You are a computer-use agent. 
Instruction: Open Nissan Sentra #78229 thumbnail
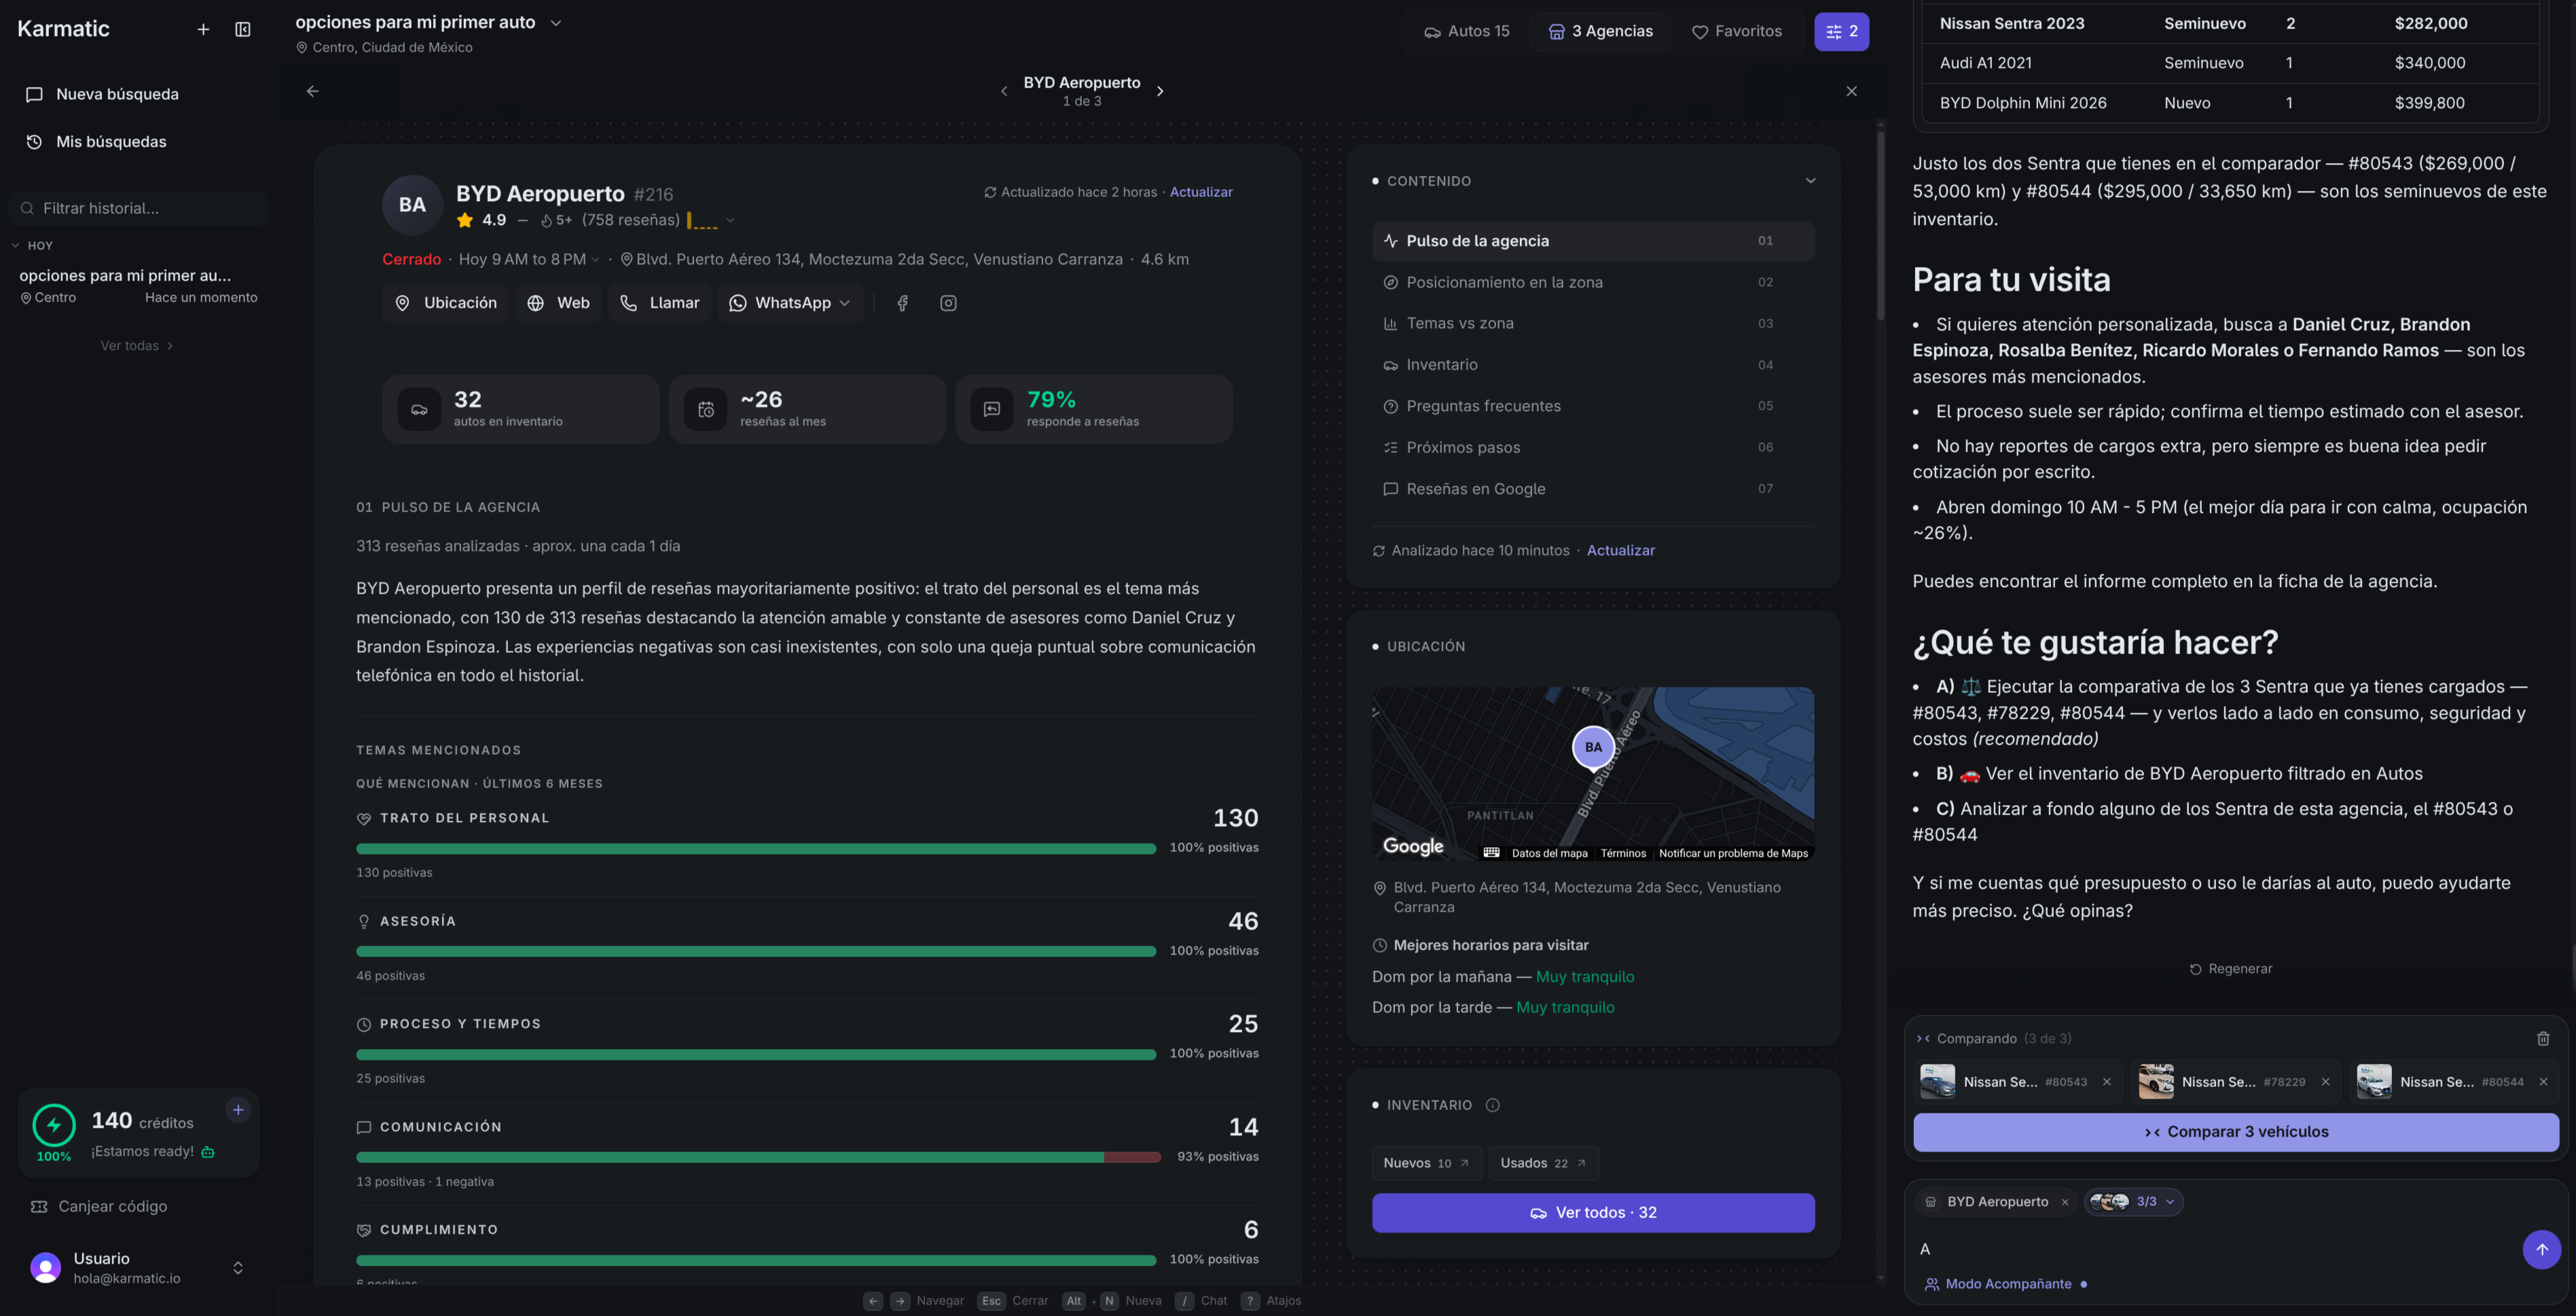tap(2155, 1082)
